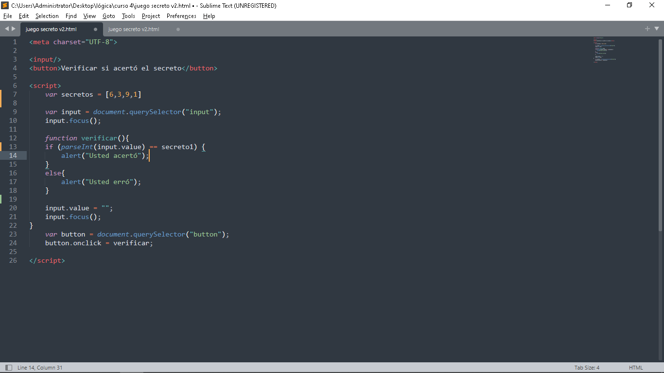The height and width of the screenshot is (373, 664).
Task: Close the first tab via its unsaved dot
Action: coord(95,29)
